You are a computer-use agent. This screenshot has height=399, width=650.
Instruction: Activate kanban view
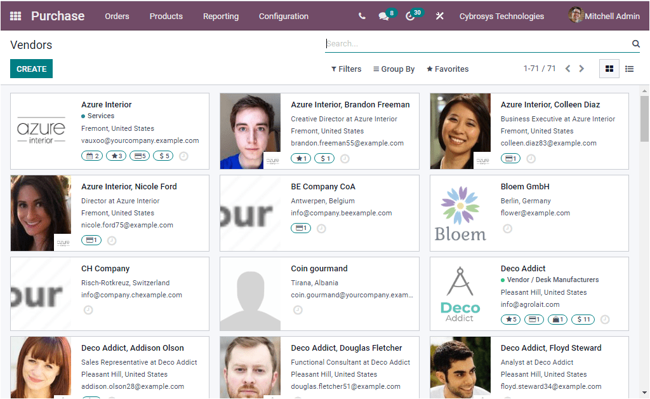pyautogui.click(x=609, y=68)
